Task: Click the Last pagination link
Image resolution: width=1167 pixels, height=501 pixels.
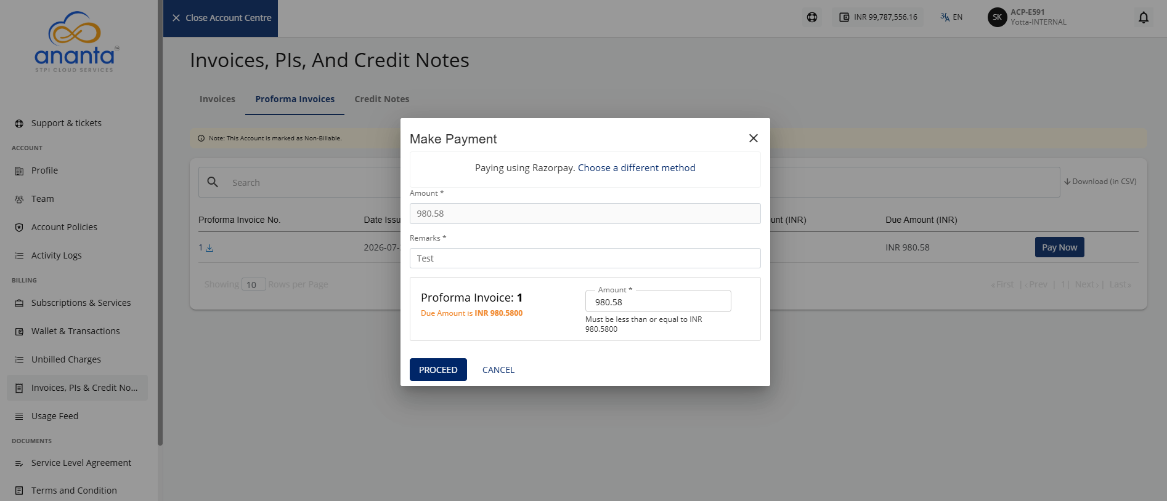Action: [1120, 284]
